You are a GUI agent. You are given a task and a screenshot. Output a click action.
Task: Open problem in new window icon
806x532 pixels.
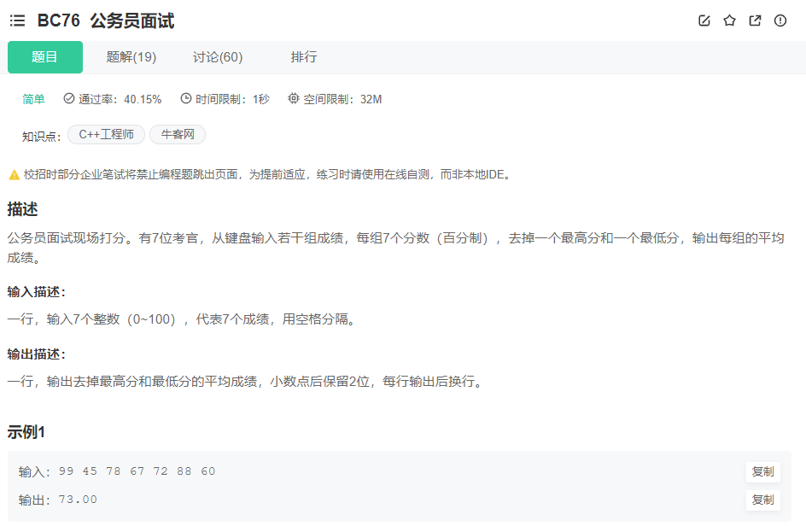point(755,20)
